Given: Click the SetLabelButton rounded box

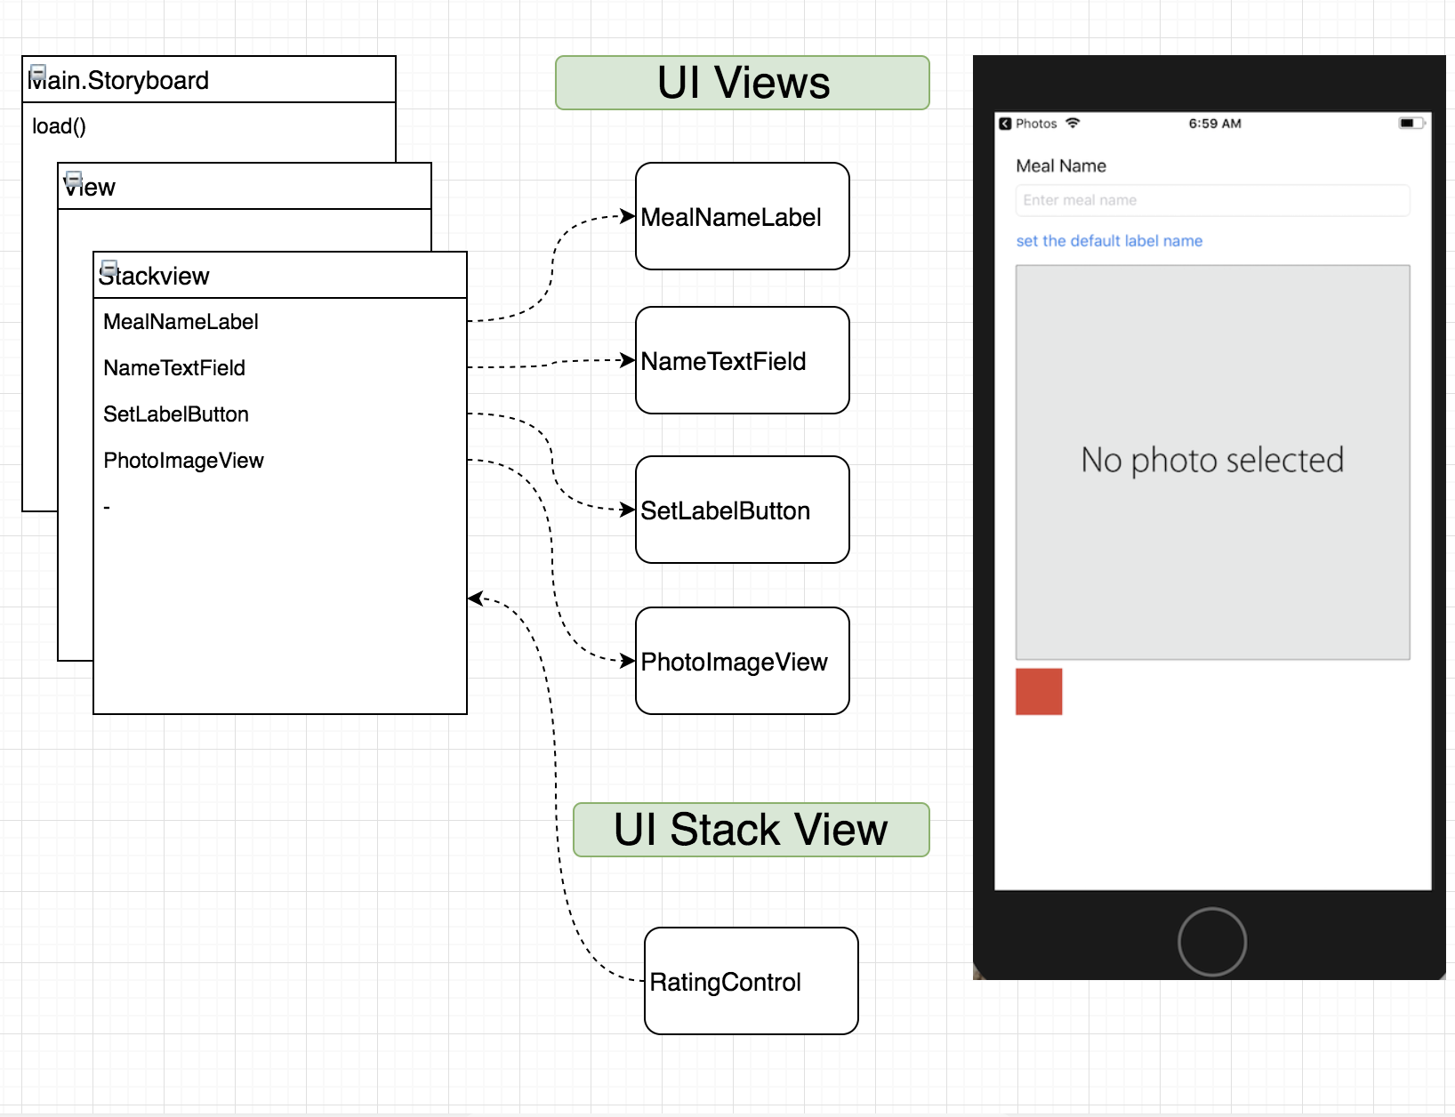Looking at the screenshot, I should tap(743, 510).
